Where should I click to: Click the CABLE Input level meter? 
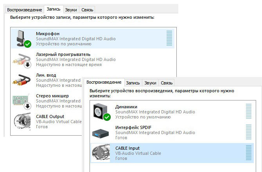249,152
